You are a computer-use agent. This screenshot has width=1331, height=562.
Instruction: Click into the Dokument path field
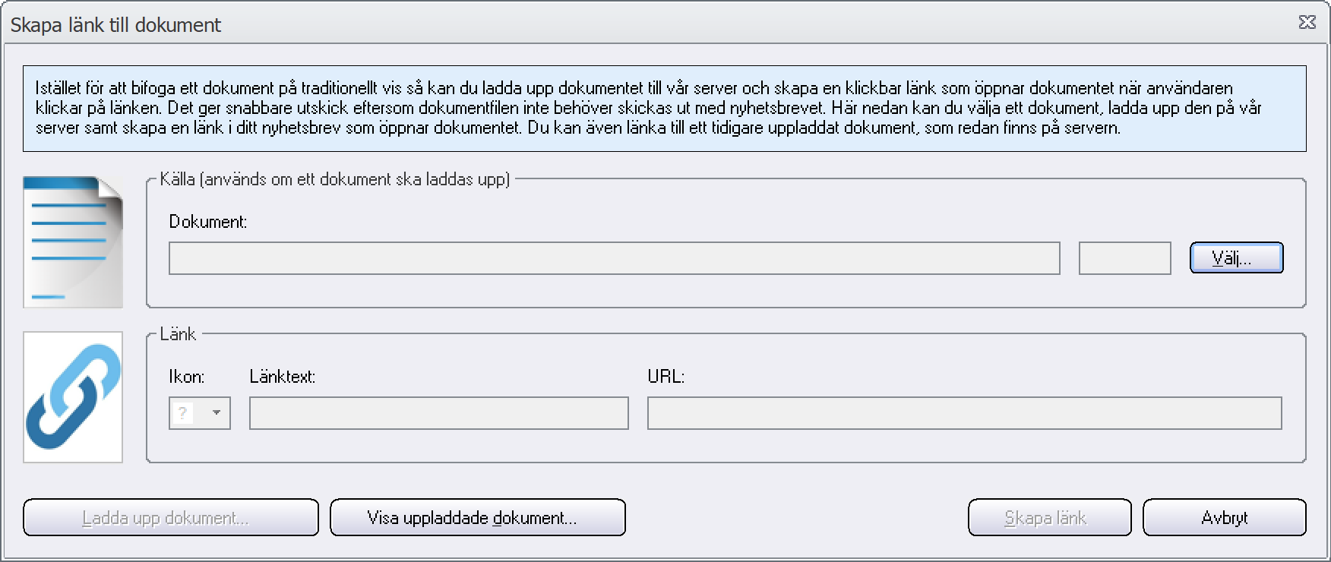coord(614,258)
